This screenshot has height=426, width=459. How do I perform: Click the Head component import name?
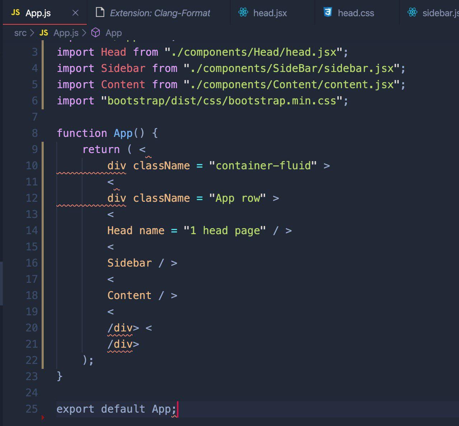tap(113, 52)
